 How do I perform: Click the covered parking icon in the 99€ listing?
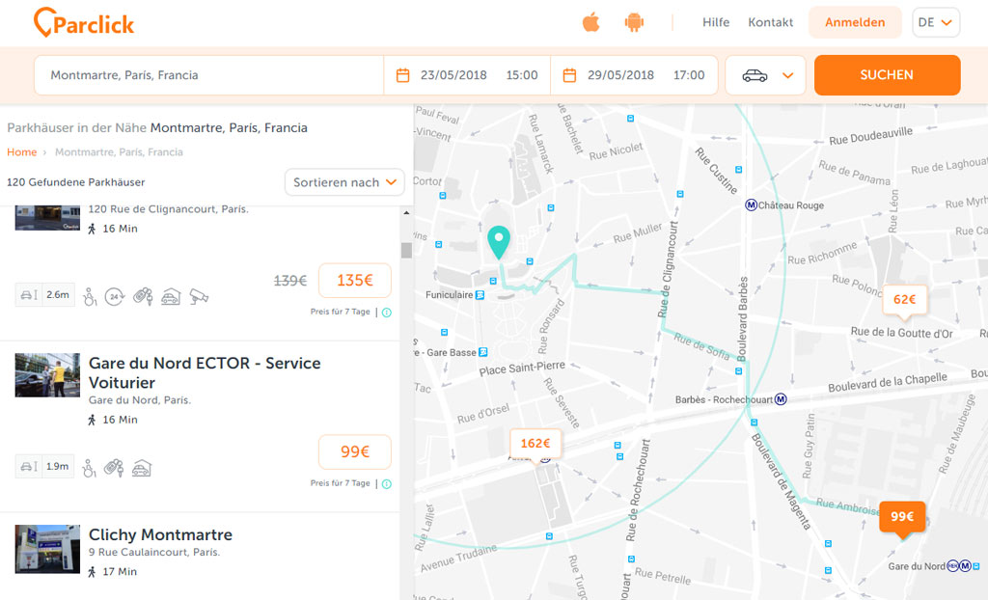click(x=141, y=468)
